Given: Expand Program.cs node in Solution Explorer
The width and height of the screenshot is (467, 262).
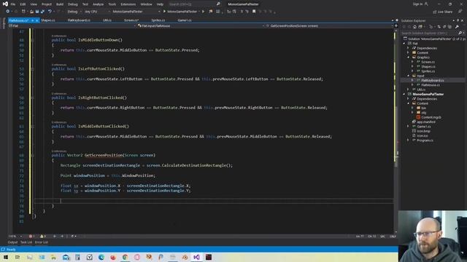Looking at the screenshot, I should click(x=409, y=140).
